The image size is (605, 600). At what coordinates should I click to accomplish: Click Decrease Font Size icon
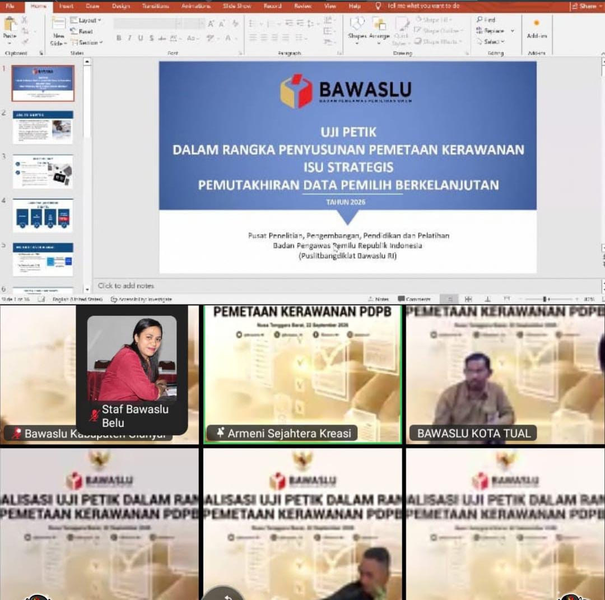[x=222, y=24]
